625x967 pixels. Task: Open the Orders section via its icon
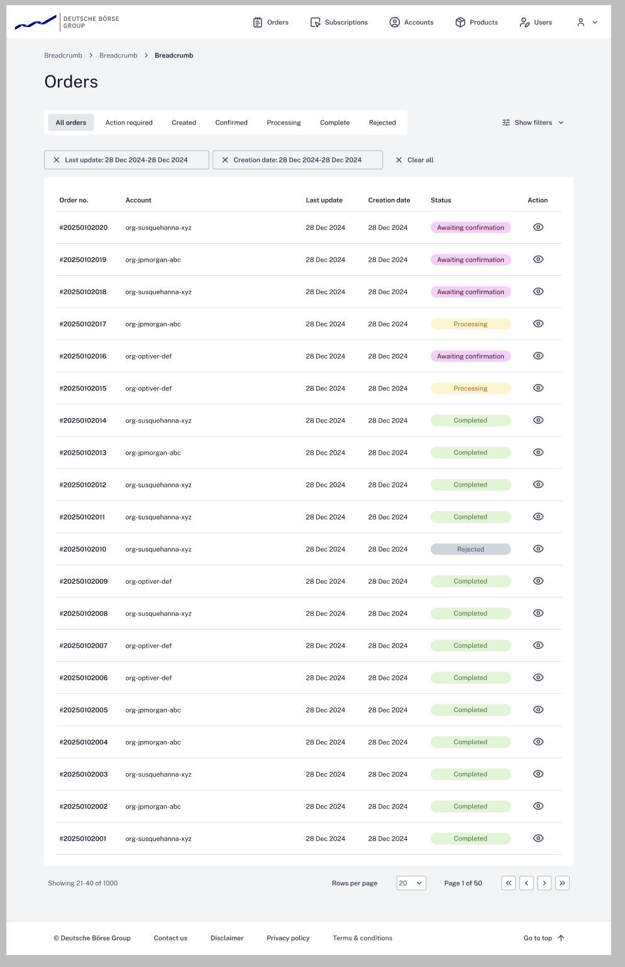[x=258, y=22]
